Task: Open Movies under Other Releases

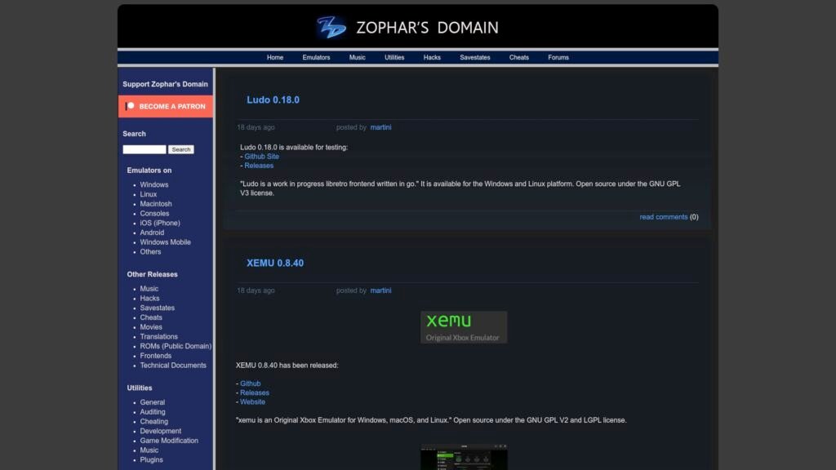Action: coord(151,327)
